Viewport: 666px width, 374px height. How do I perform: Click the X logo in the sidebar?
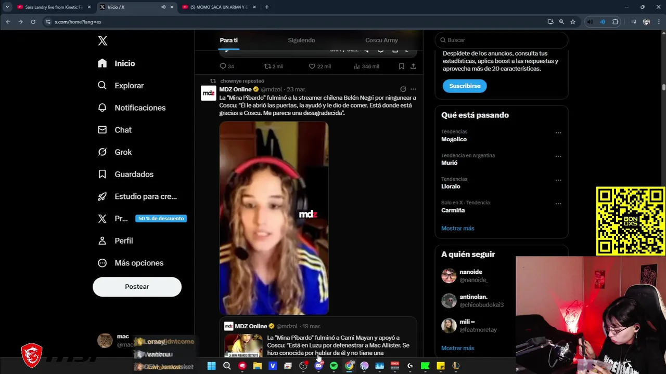pyautogui.click(x=103, y=41)
